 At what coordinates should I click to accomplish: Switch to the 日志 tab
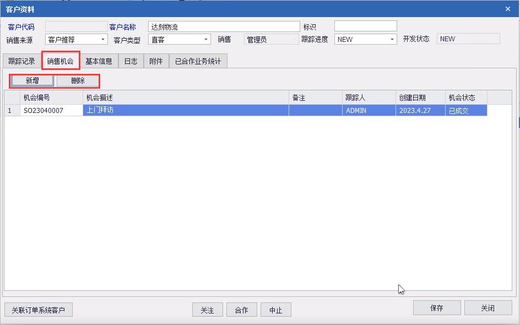[131, 61]
